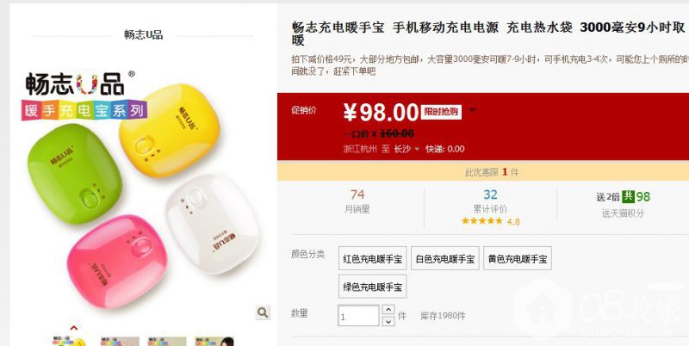The image size is (689, 346).
Task: Decrease quantity with the down stepper arrow
Action: coord(388,321)
